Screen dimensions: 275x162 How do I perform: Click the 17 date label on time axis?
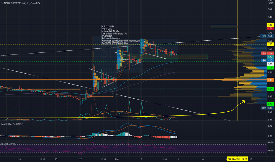[x=251, y=159]
